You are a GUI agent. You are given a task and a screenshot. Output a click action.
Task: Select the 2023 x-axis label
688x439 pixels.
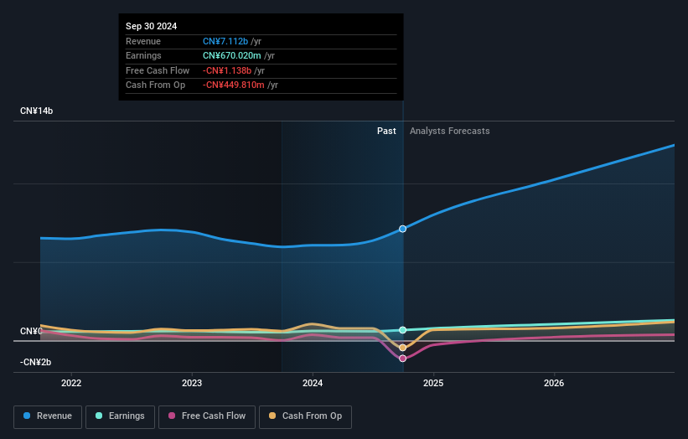pyautogui.click(x=192, y=384)
